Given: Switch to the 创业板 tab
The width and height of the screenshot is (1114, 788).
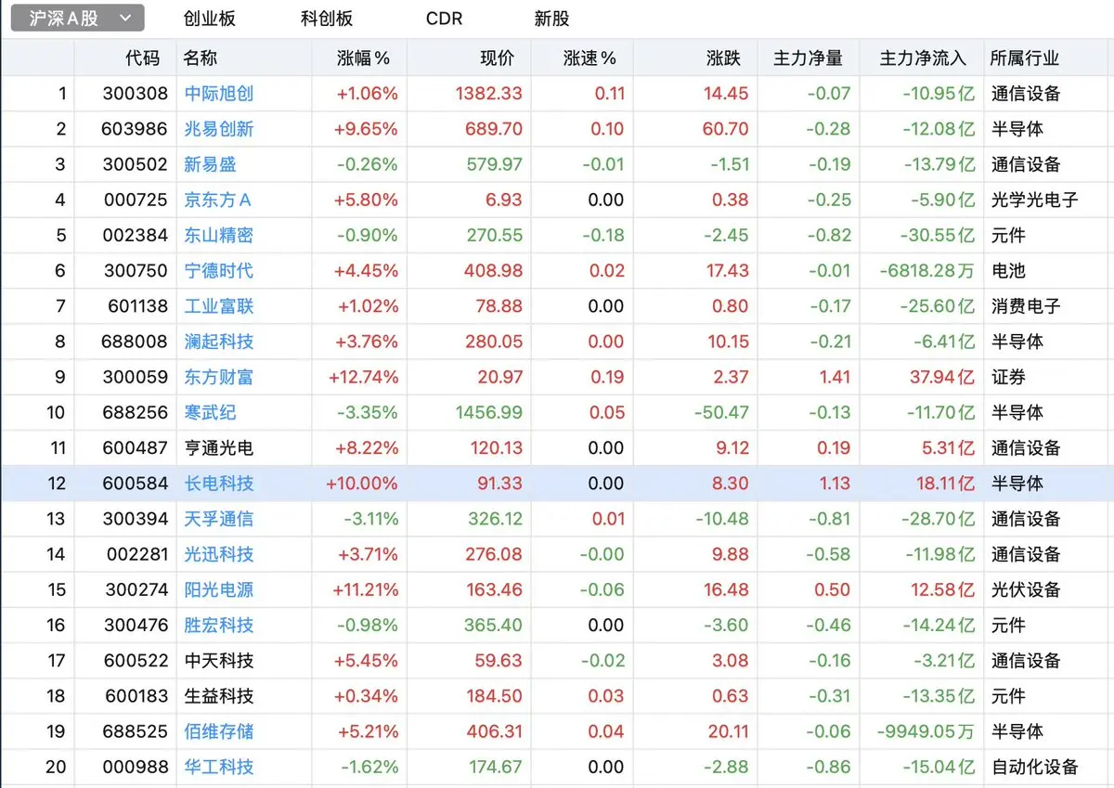Looking at the screenshot, I should pyautogui.click(x=210, y=19).
